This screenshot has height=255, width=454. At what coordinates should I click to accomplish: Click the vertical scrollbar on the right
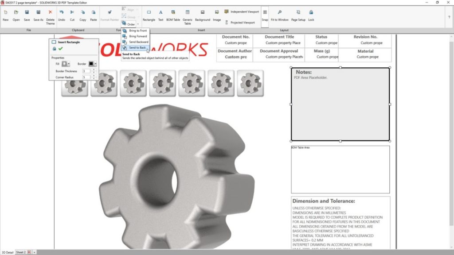click(451, 133)
